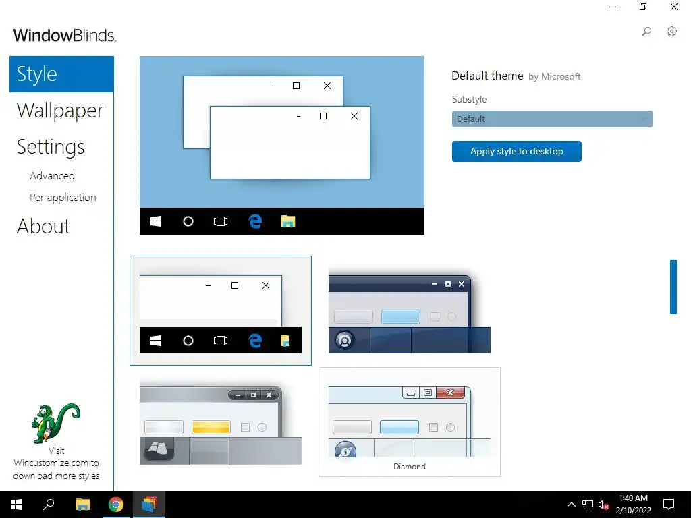Click Apply style to desktop
The height and width of the screenshot is (518, 691).
click(516, 152)
